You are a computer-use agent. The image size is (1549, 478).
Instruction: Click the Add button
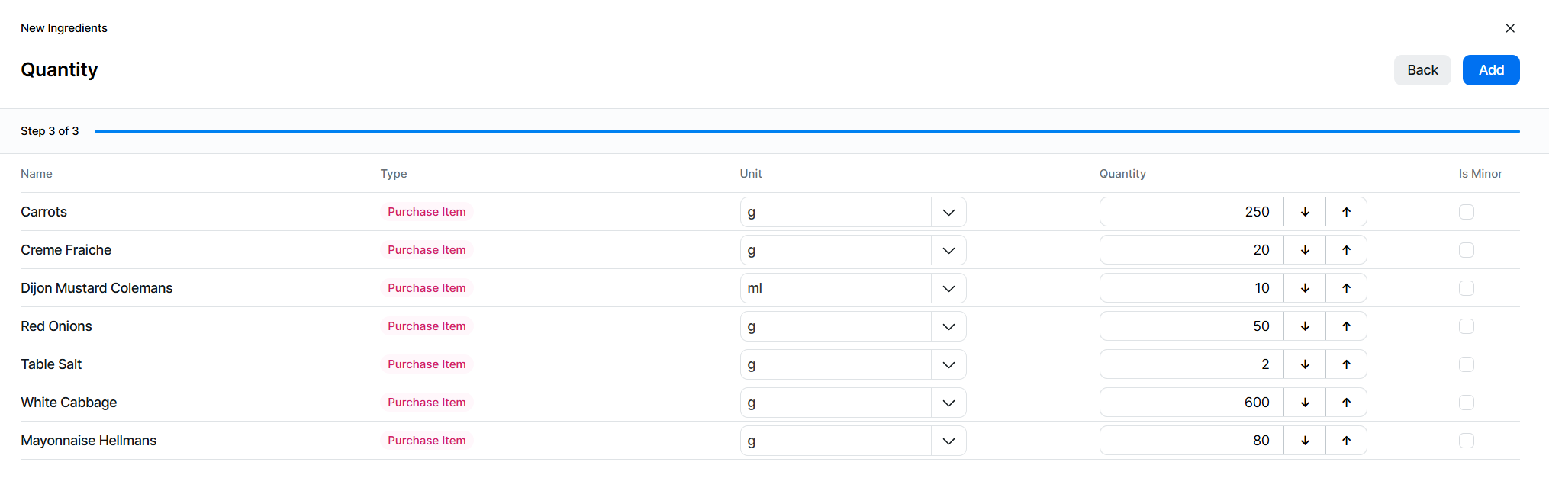click(x=1490, y=70)
